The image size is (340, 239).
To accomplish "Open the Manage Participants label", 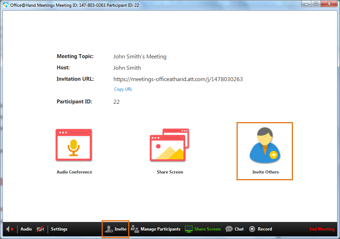I will (x=160, y=229).
